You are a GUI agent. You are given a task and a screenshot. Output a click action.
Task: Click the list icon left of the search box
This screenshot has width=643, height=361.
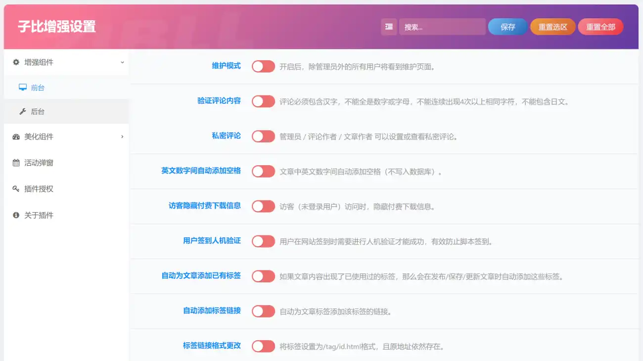tap(389, 27)
